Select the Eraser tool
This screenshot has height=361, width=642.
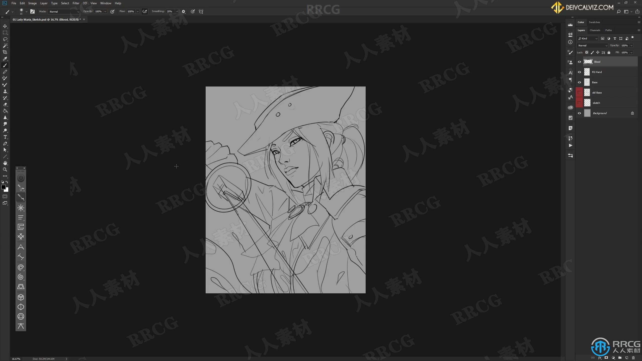click(x=5, y=105)
